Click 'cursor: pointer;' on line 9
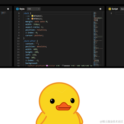This screenshot has height=124, width=124. [35, 36]
